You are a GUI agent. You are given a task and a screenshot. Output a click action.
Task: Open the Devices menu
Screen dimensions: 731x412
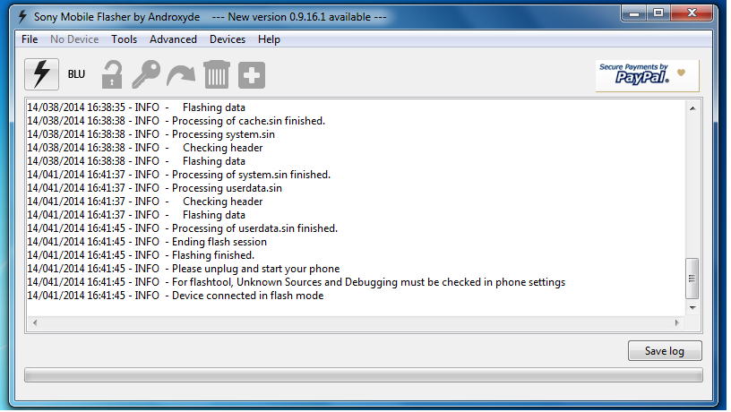coord(228,39)
